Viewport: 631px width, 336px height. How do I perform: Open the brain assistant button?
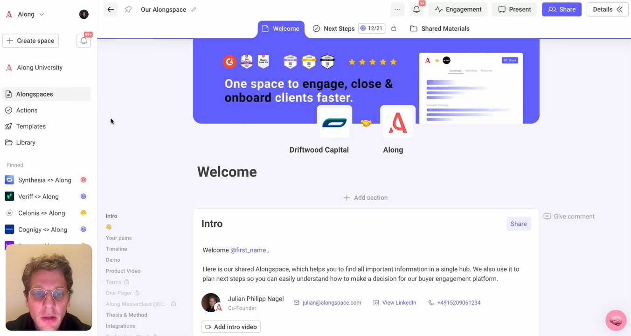pyautogui.click(x=616, y=321)
